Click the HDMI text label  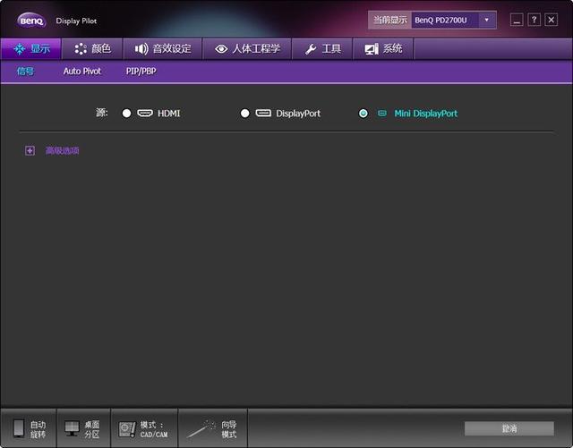click(x=169, y=114)
